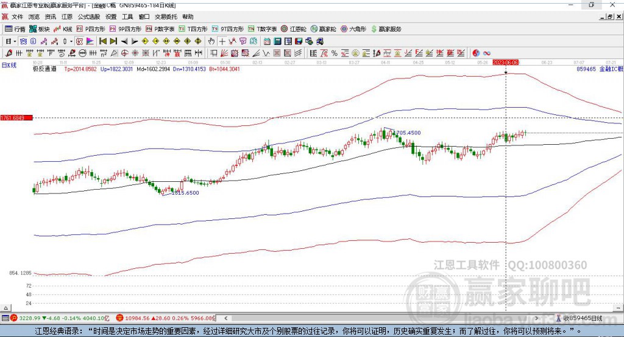Select the red target circle tool
The width and height of the screenshot is (624, 337).
pos(124,54)
